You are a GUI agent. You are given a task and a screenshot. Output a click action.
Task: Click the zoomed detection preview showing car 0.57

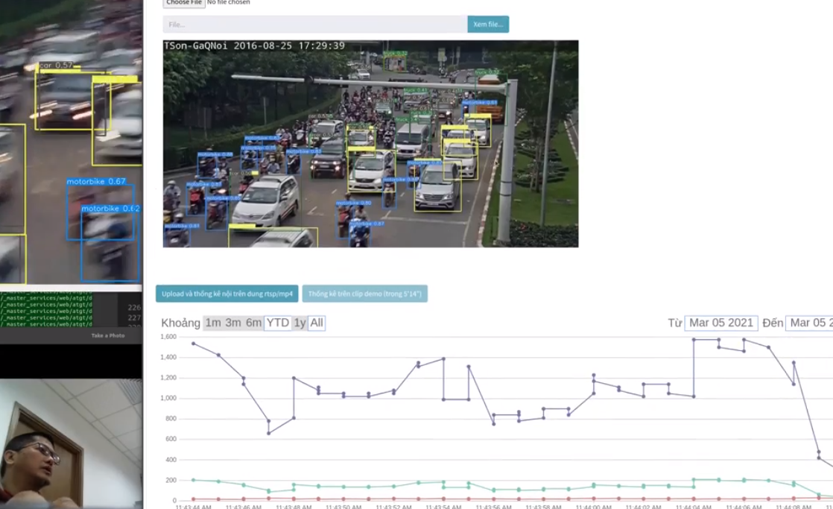coord(72,142)
